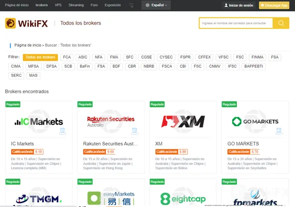Screen dimensions: 295x207
Task: Open the Rakuten Securities Australia logo
Action: tap(111, 121)
